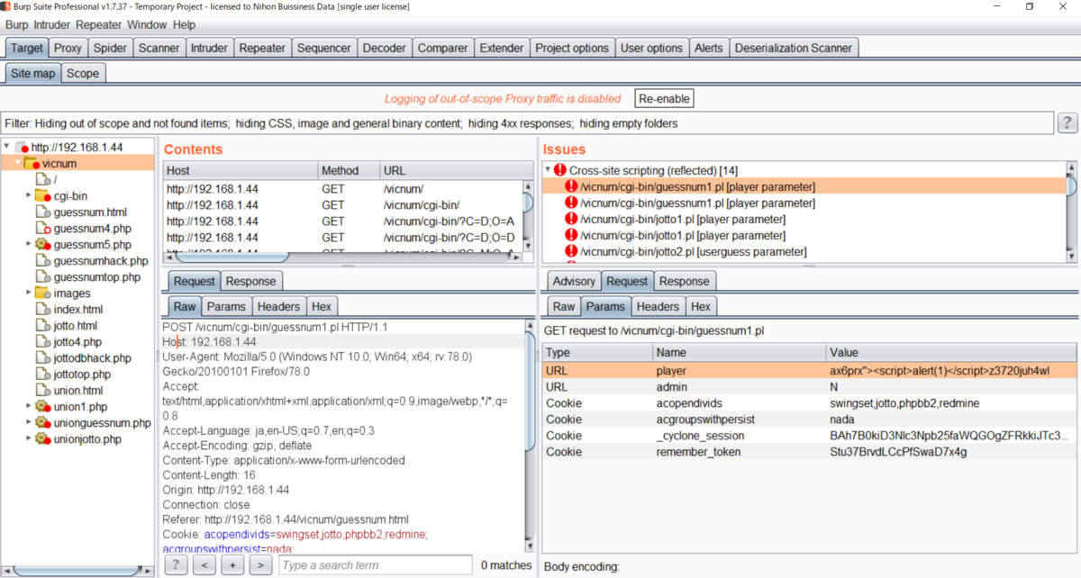Open the Window menu

(147, 25)
